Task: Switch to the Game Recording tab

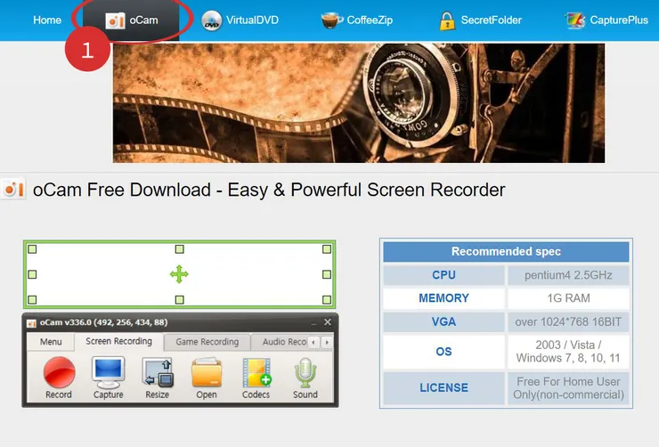Action: [207, 342]
